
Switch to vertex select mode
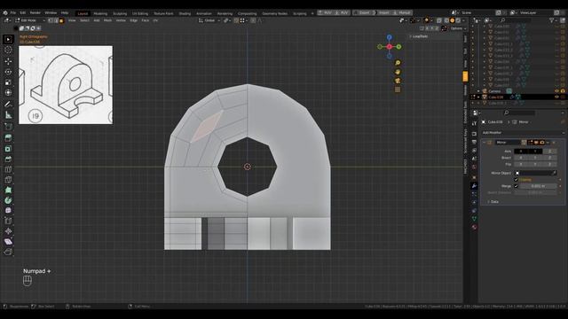tap(51, 20)
